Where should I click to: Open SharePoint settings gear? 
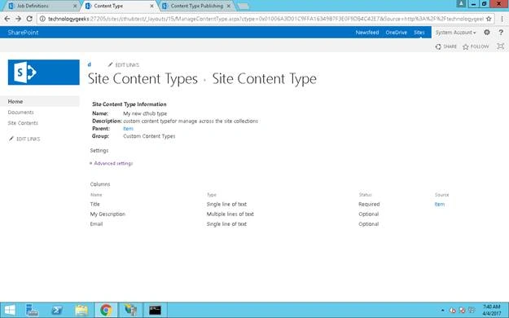point(486,32)
